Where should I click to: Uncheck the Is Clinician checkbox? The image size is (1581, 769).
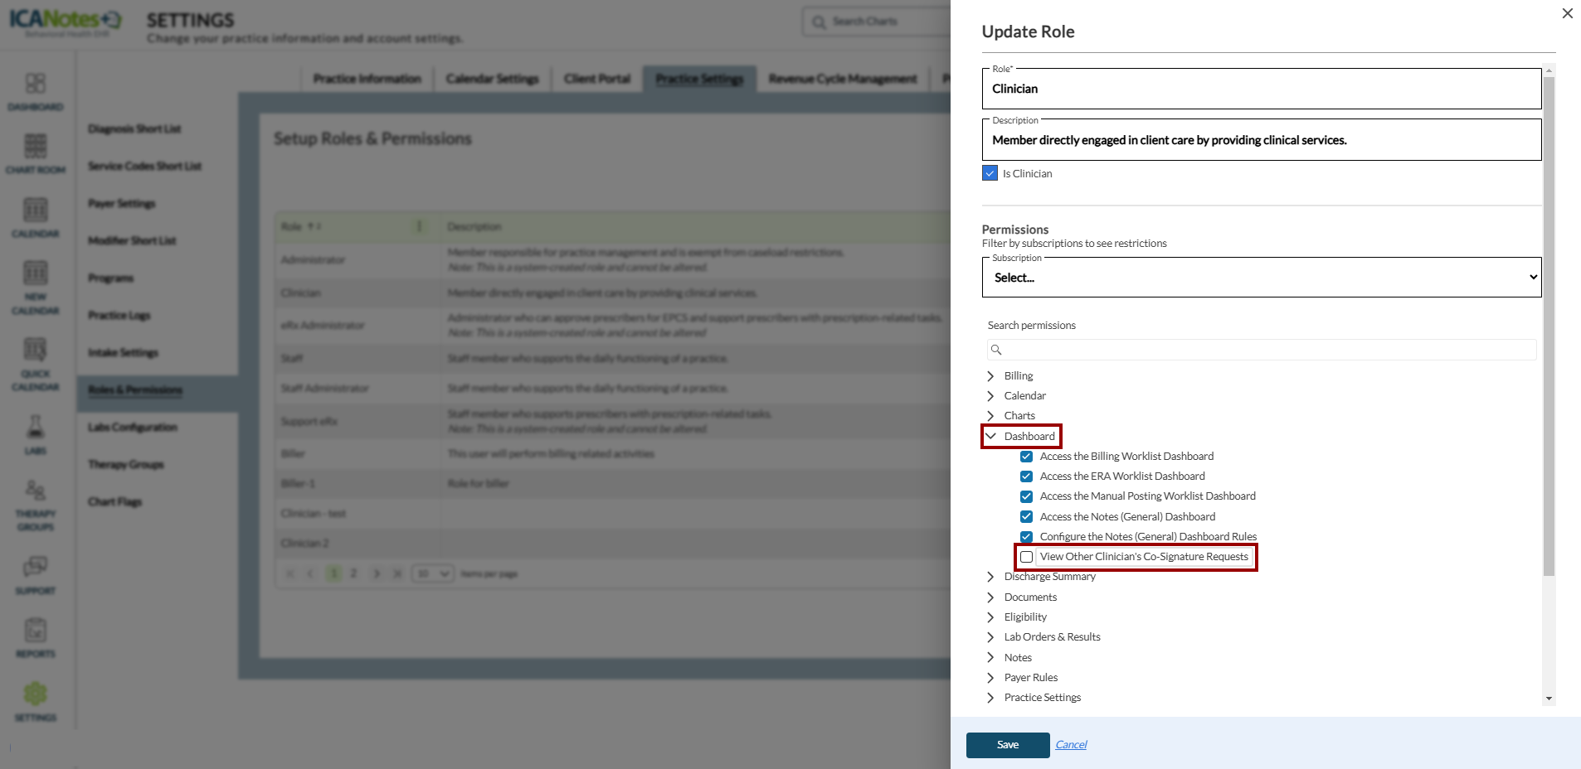[x=990, y=173]
